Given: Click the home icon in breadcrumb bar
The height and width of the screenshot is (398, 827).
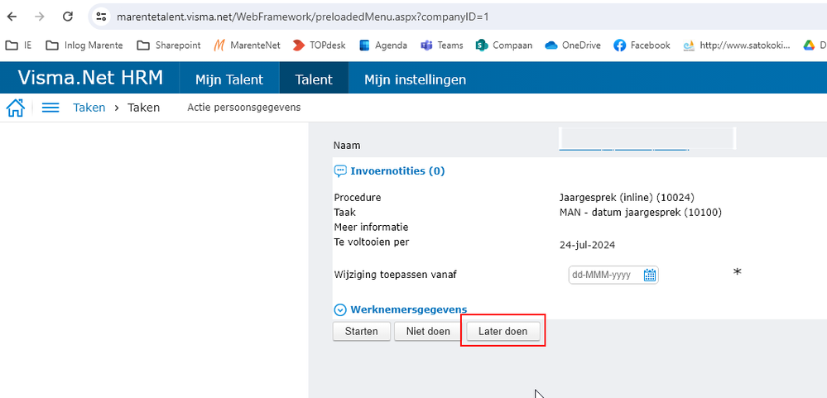Looking at the screenshot, I should click(15, 108).
